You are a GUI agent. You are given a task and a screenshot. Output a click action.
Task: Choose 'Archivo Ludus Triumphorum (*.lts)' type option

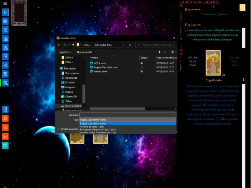pos(98,133)
